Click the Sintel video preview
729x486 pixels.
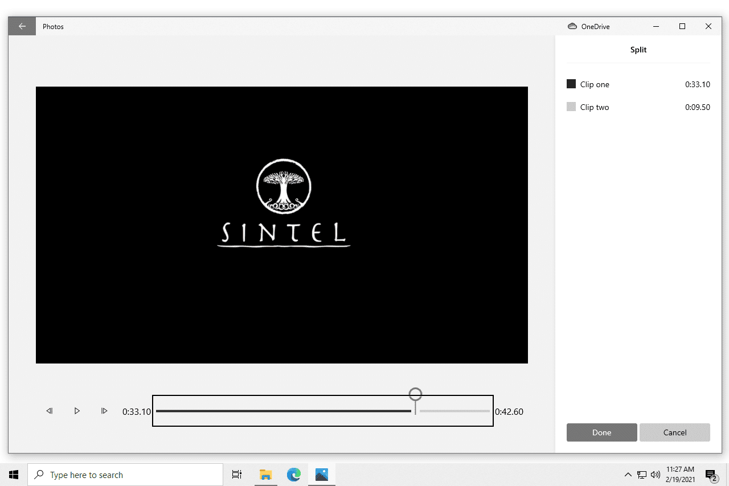(282, 225)
